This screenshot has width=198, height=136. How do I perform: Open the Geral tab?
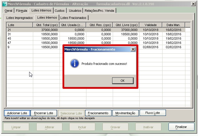pyautogui.click(x=9, y=11)
